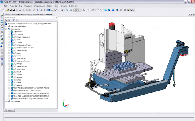Switch to hidden-lines-removed display mode
Viewport: 195px width, 121px height.
101,10
